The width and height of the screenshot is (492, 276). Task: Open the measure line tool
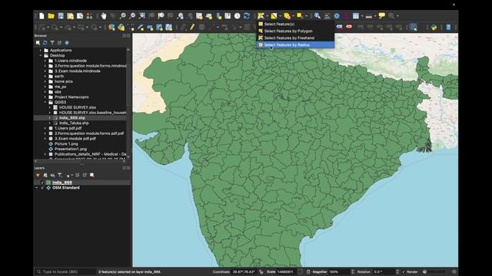[x=369, y=15]
